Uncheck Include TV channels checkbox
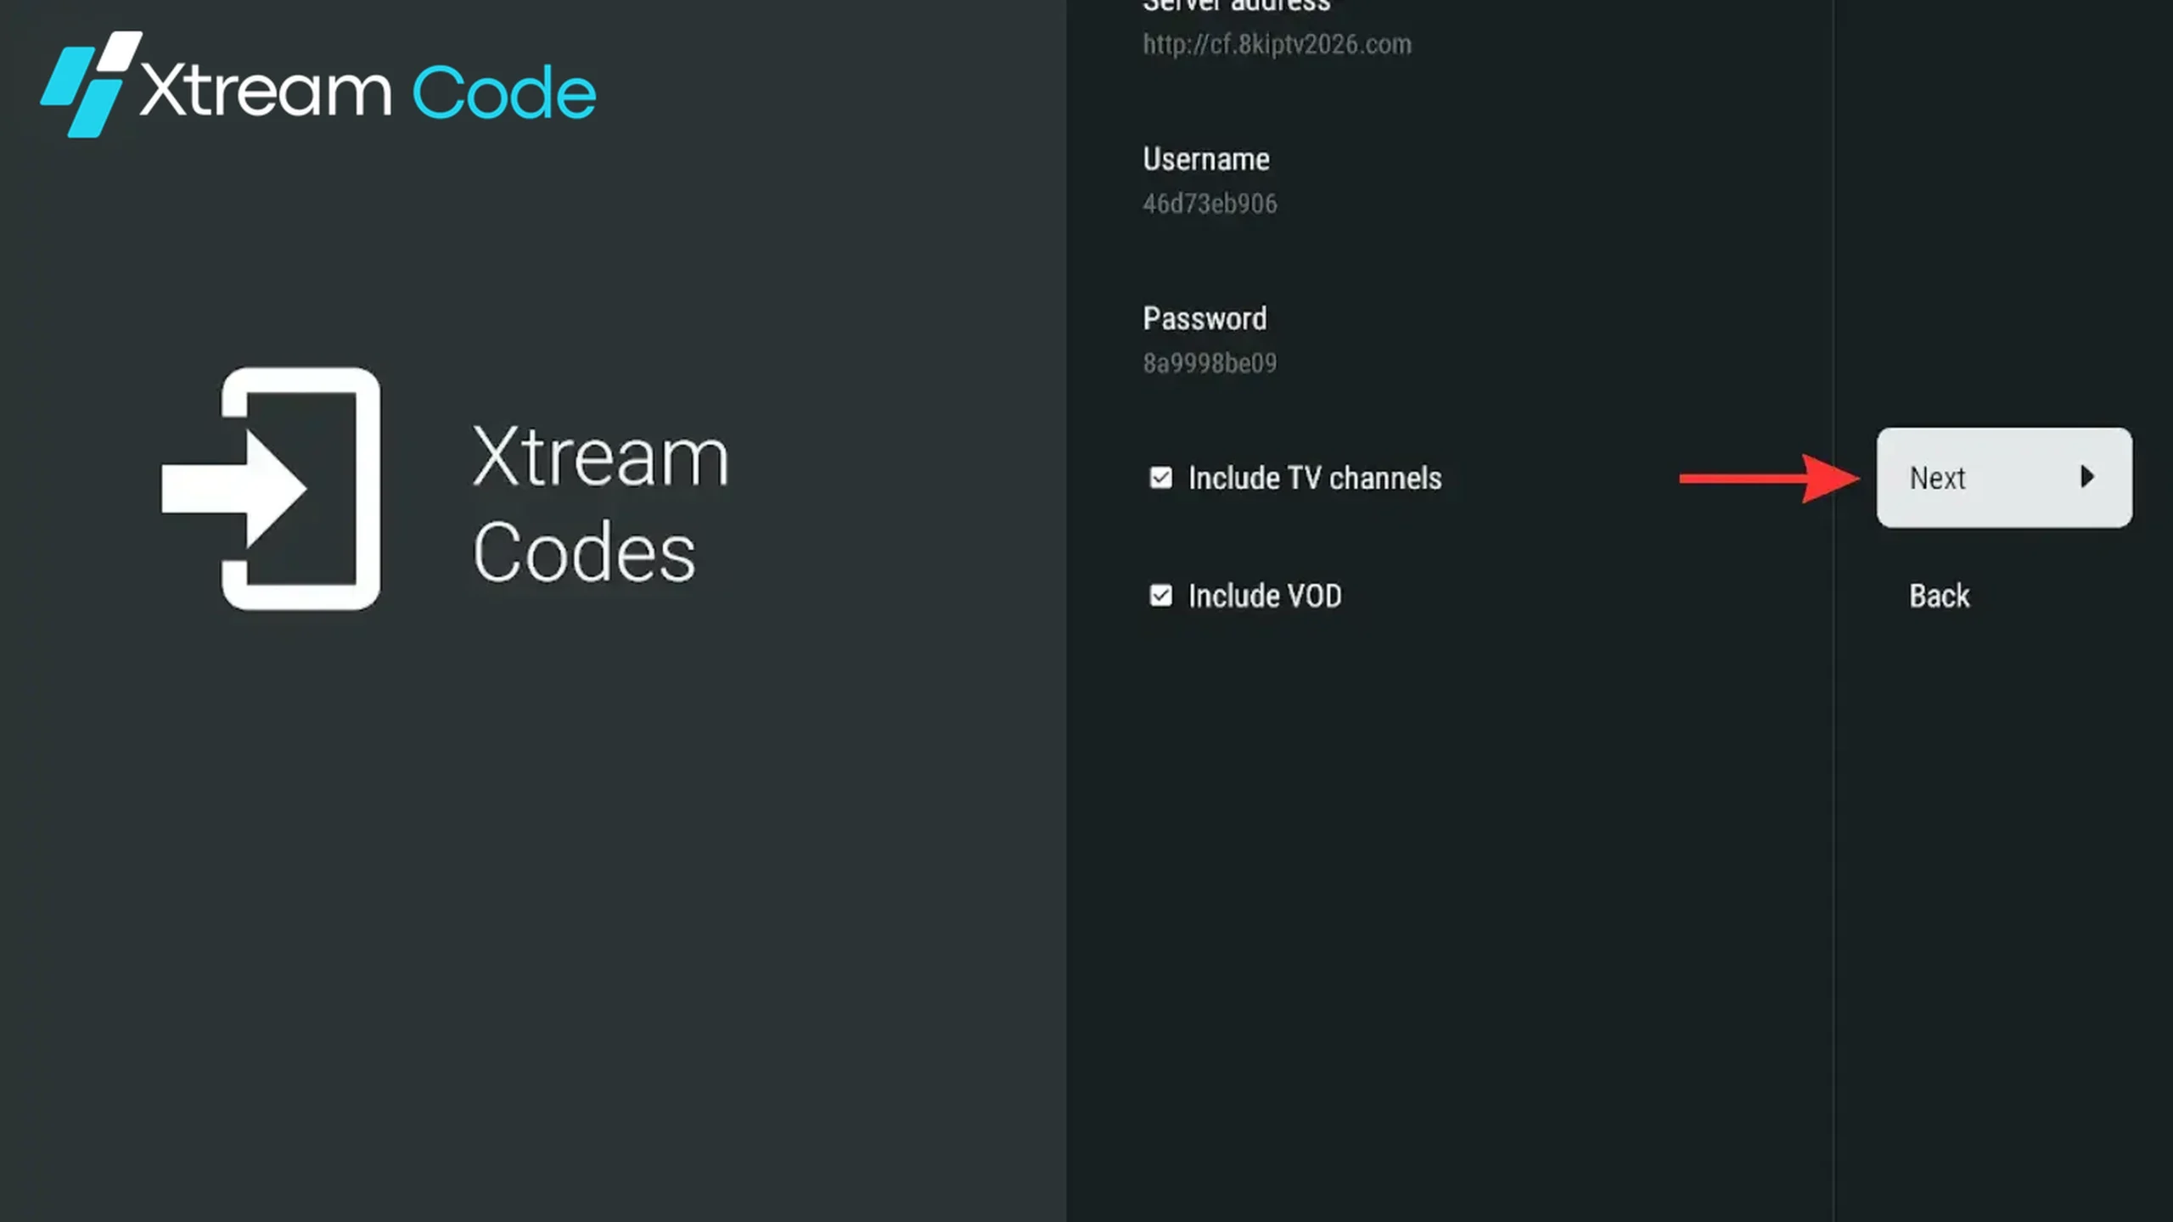 point(1160,478)
